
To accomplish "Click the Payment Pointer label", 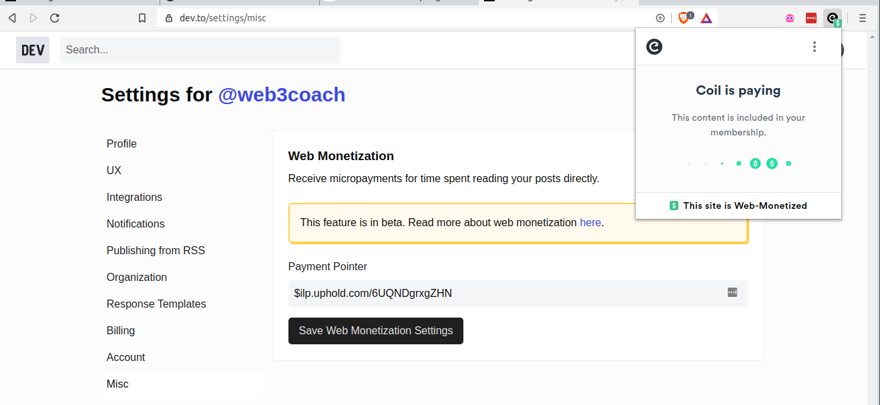I will 328,266.
